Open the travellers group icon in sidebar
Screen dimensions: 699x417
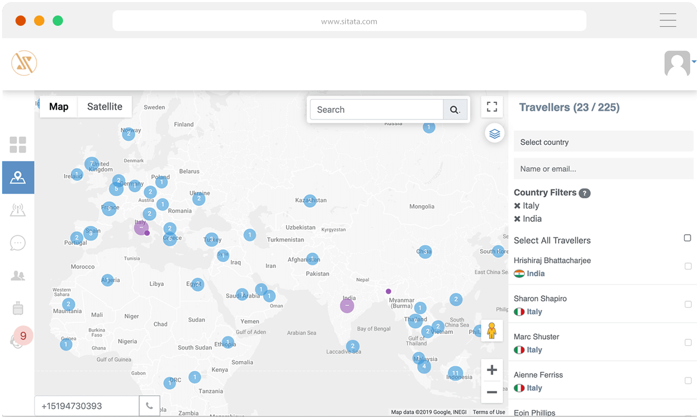[18, 276]
